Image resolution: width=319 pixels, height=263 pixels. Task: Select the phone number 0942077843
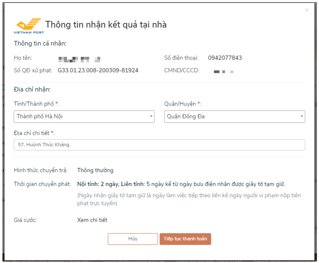pos(225,58)
